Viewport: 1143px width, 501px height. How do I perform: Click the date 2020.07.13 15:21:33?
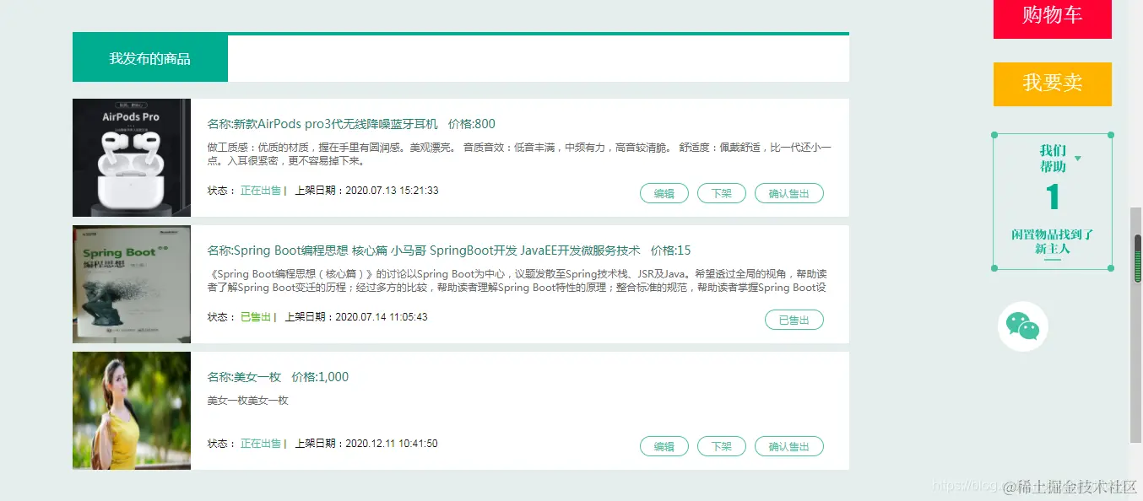pyautogui.click(x=393, y=191)
